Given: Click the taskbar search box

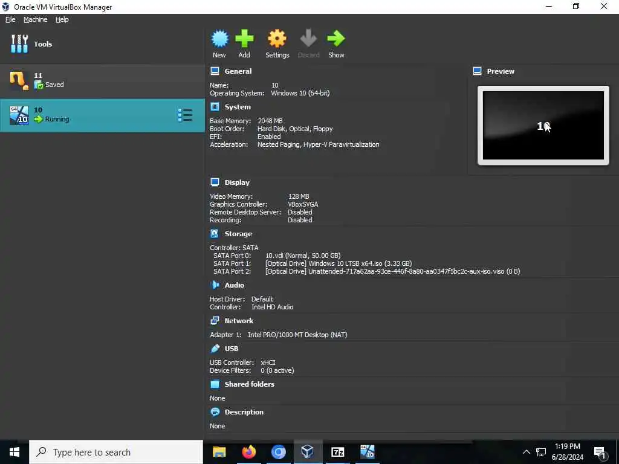Looking at the screenshot, I should point(116,452).
